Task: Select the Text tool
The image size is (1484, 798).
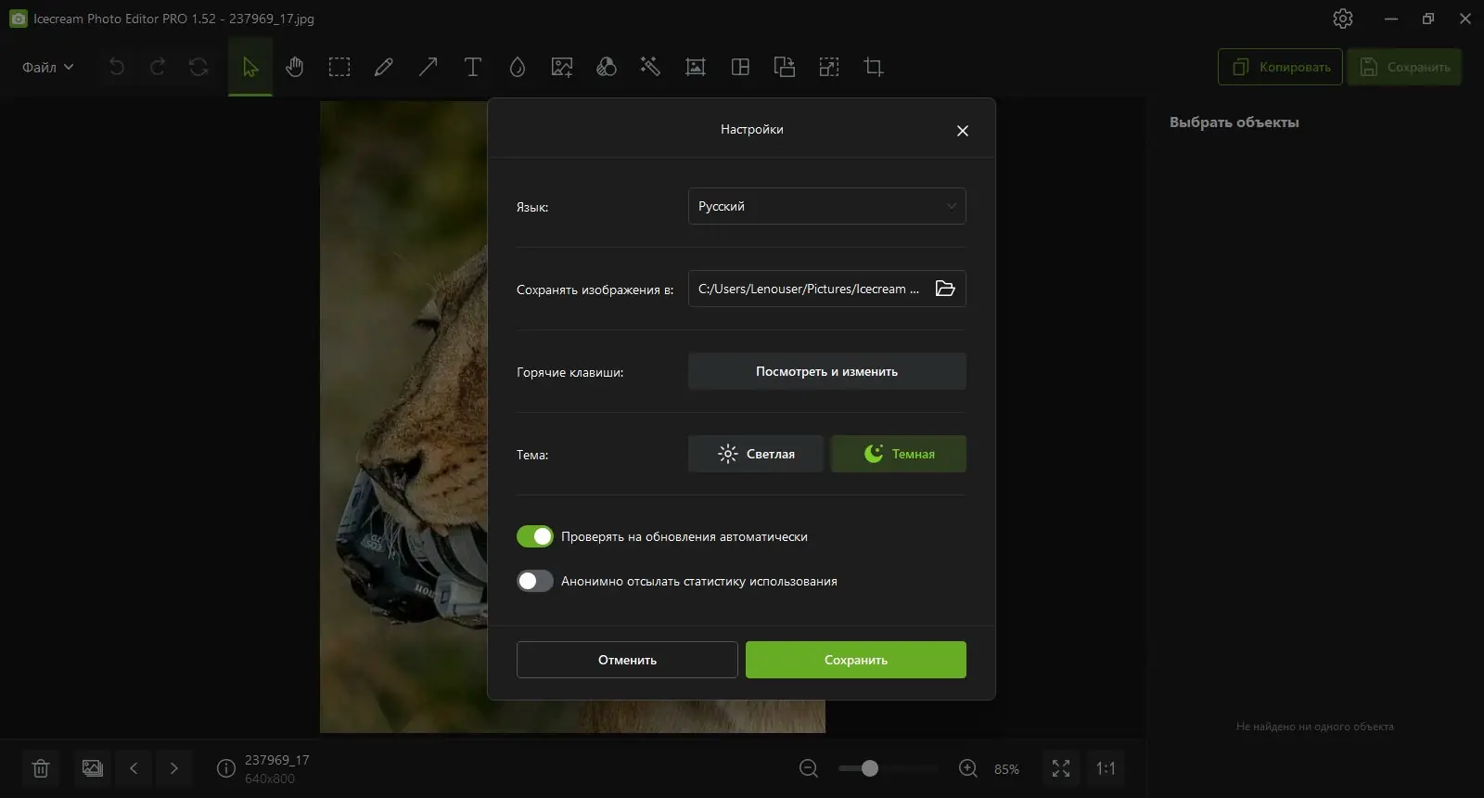Action: tap(473, 67)
